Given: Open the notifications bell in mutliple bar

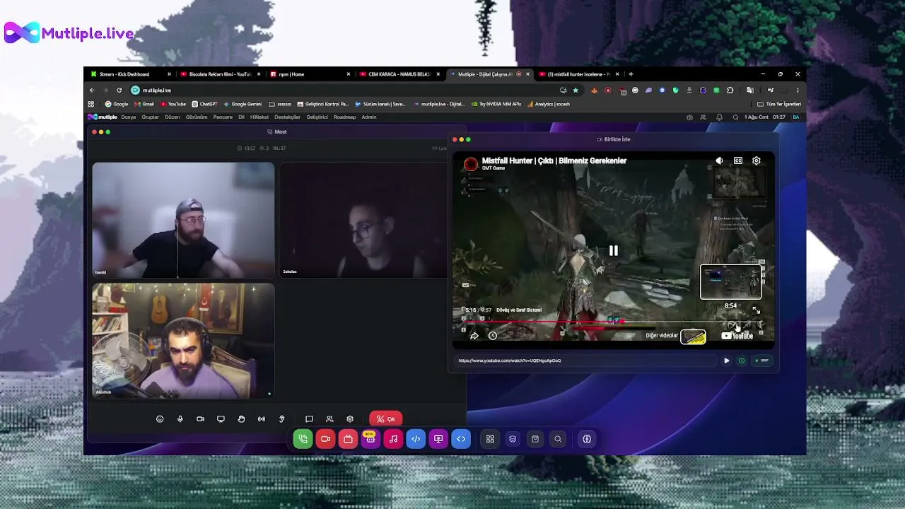Looking at the screenshot, I should coord(719,117).
